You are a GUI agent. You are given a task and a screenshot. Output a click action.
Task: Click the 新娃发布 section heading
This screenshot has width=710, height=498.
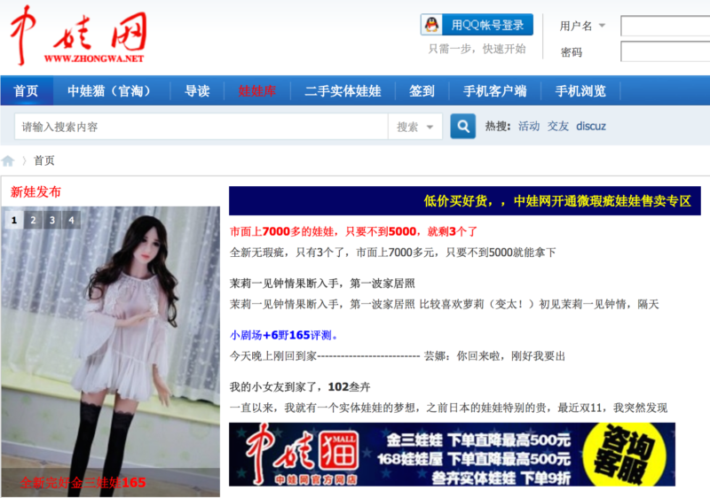(35, 191)
